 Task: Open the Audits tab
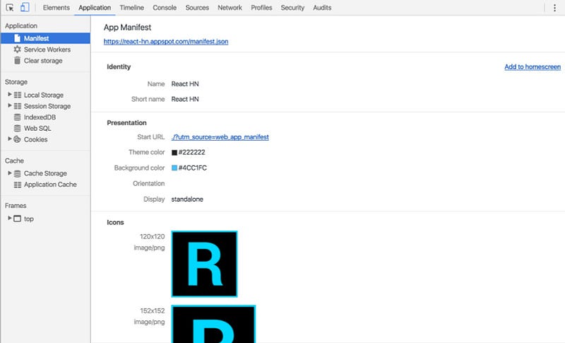pyautogui.click(x=322, y=8)
